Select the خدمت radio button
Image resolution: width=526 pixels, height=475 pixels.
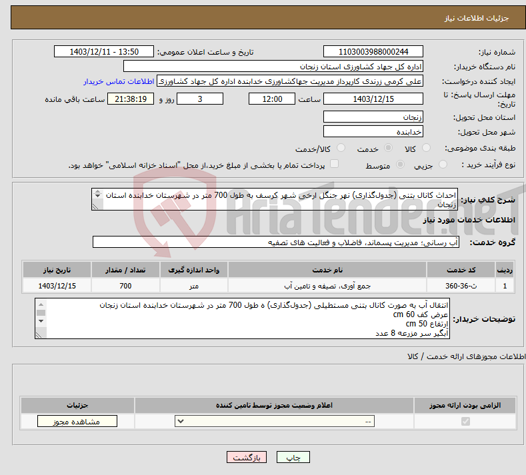[388, 148]
